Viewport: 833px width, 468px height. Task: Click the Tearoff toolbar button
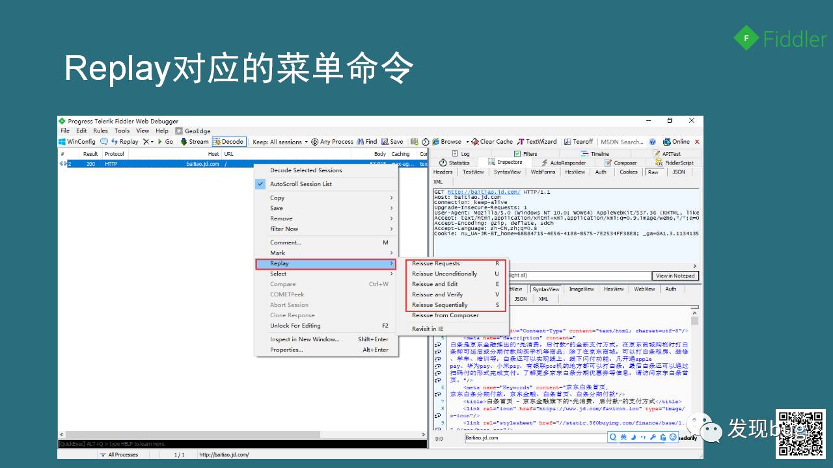tap(579, 141)
